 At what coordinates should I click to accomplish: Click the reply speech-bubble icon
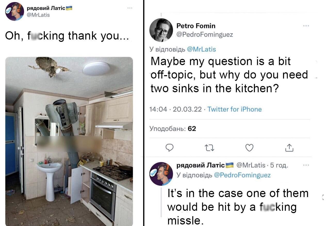tap(169, 147)
